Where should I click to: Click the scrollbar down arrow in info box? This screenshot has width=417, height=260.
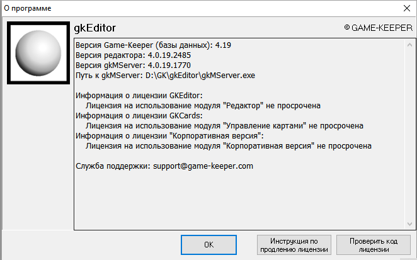coord(409,224)
